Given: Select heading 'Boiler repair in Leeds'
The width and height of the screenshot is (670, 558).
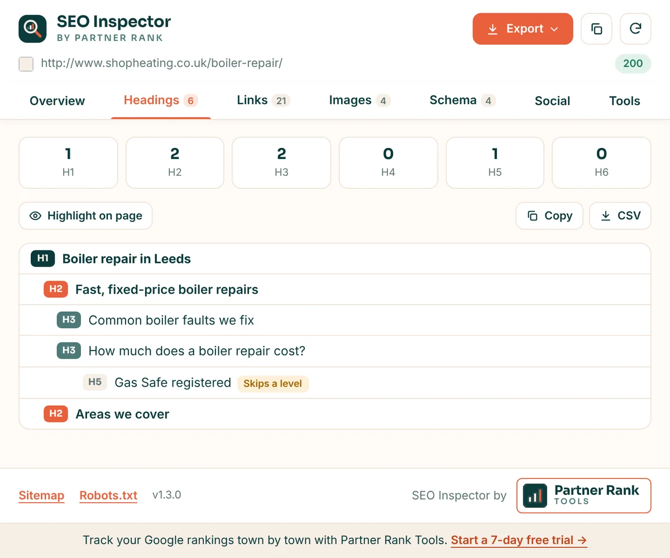Looking at the screenshot, I should pyautogui.click(x=127, y=259).
